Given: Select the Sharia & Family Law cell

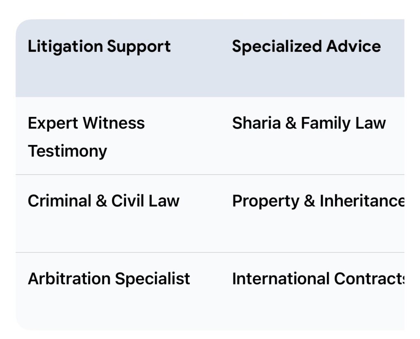Looking at the screenshot, I should coord(308,123).
